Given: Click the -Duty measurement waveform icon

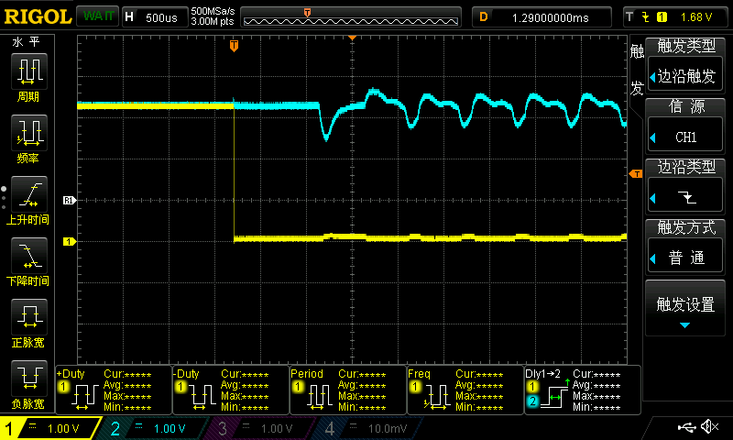Looking at the screenshot, I should pos(202,398).
